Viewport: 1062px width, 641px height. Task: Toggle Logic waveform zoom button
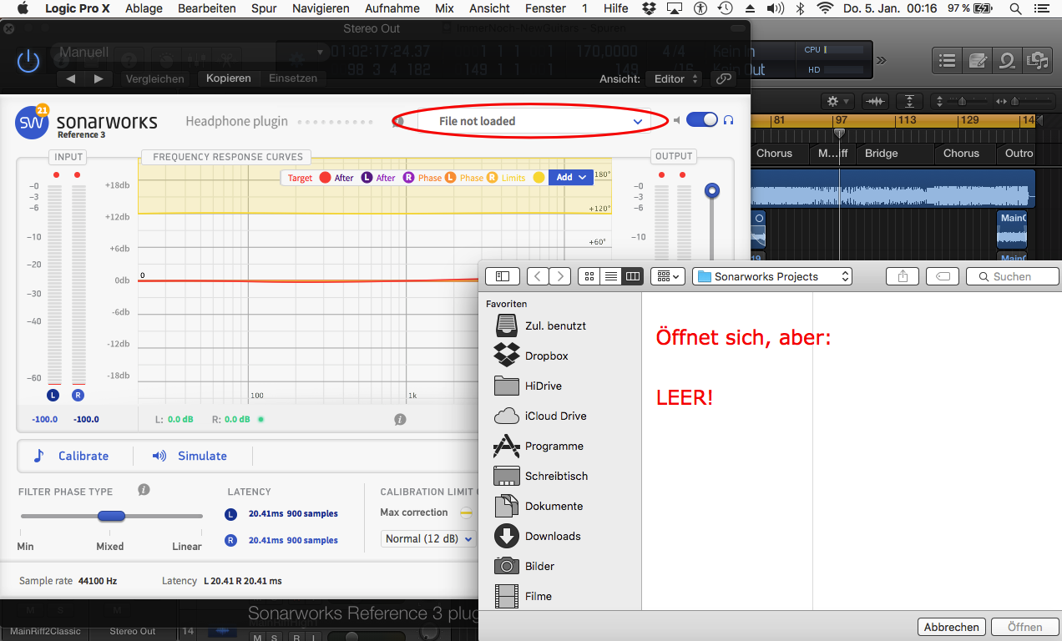click(x=875, y=101)
